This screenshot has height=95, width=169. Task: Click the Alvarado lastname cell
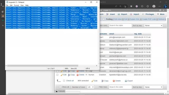click(102, 71)
